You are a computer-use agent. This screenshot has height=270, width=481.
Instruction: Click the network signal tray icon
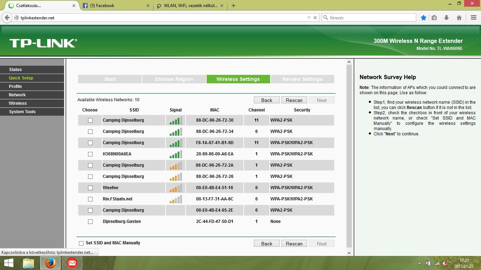[437, 263]
